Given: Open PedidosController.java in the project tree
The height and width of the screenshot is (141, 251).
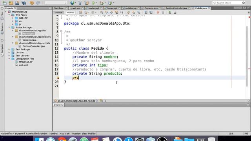Looking at the screenshot, I should pos(34,46).
